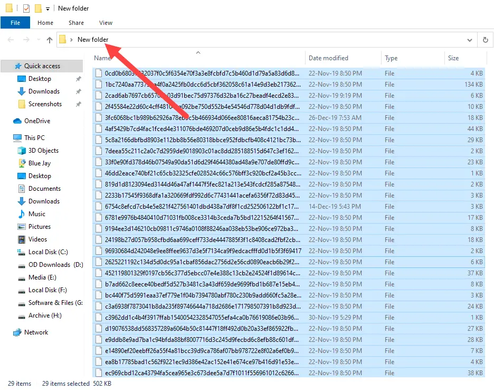Click the Properties checkmark icon in title bar
Image resolution: width=494 pixels, height=390 pixels.
coord(26,8)
